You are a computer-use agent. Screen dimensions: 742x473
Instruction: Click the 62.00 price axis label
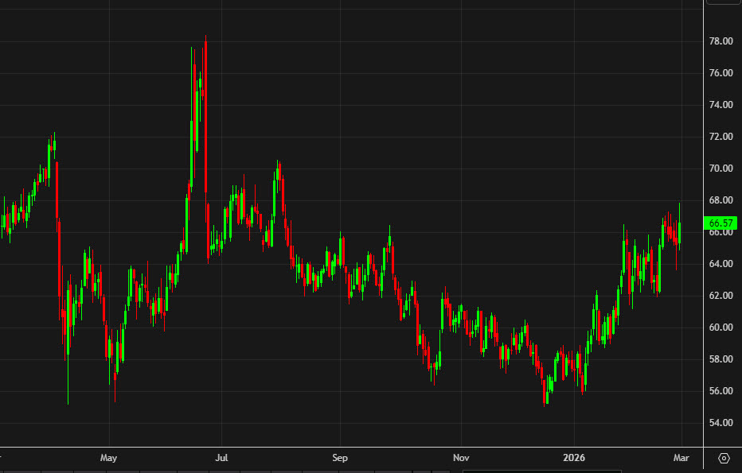721,296
